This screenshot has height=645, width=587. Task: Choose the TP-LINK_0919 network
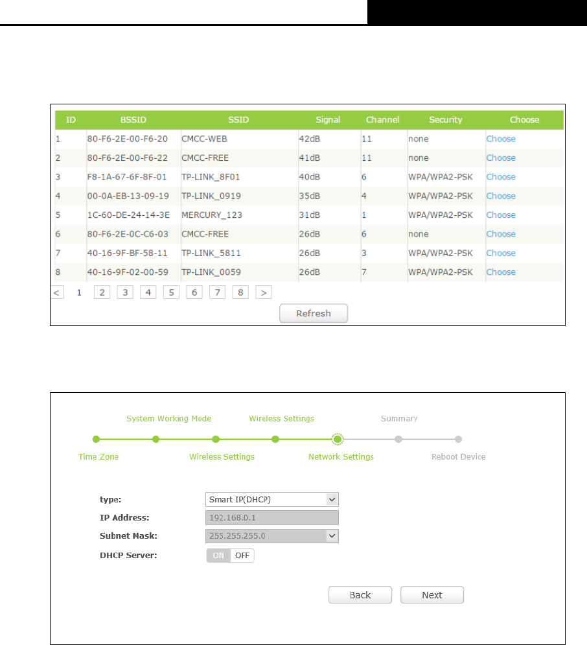pos(501,196)
